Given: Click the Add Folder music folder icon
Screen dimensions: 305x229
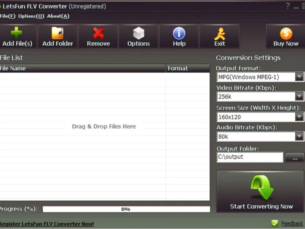Looking at the screenshot, I should pos(58,33).
